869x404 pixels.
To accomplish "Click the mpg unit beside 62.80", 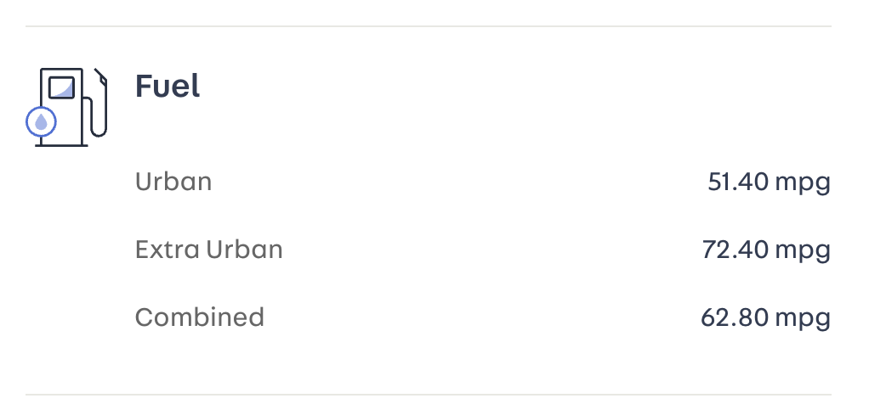I will click(803, 319).
